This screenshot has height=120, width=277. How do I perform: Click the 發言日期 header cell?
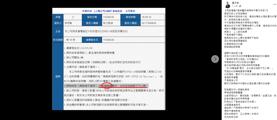click(92, 17)
